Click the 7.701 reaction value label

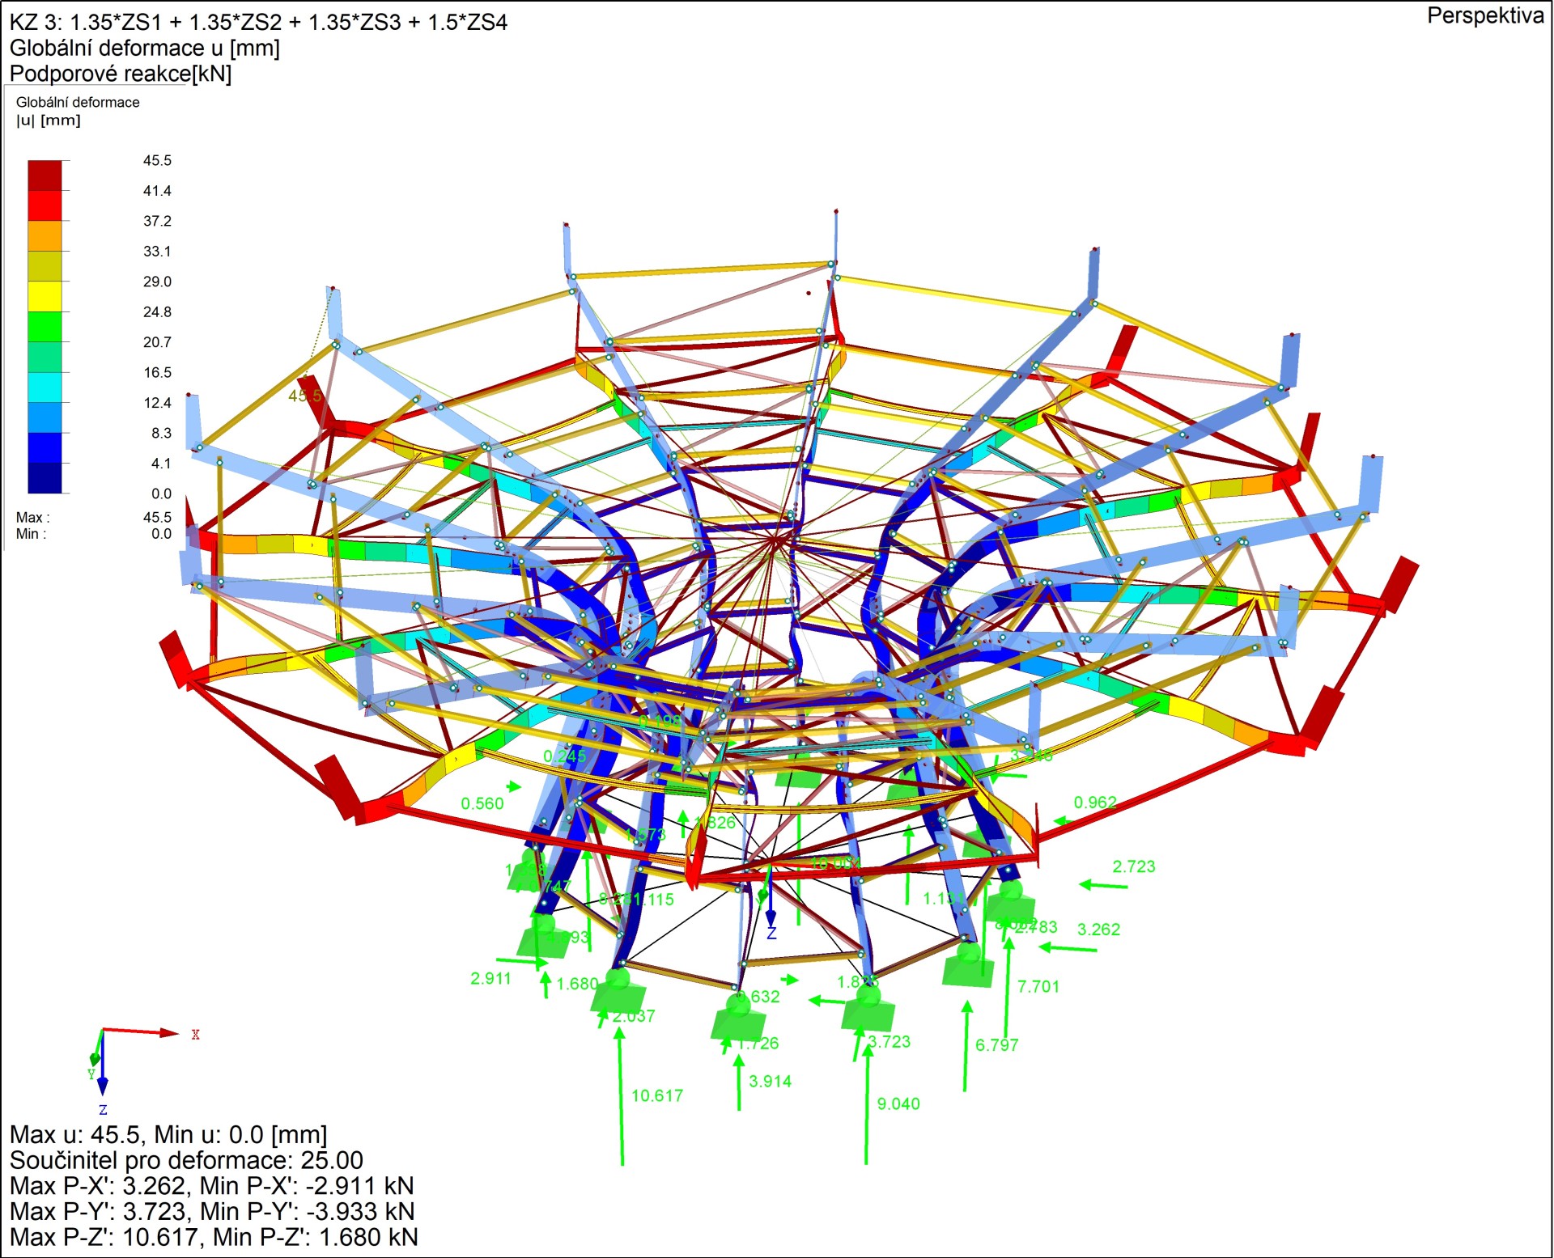1038,986
